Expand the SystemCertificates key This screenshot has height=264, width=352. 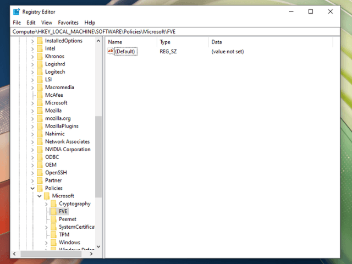pos(46,227)
